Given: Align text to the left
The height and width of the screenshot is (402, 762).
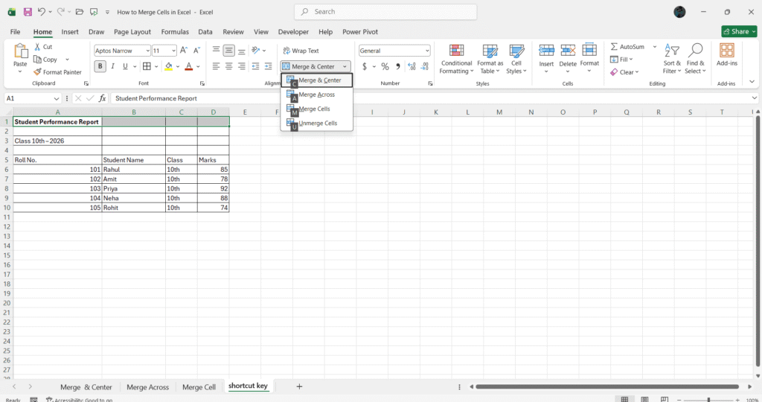Looking at the screenshot, I should point(217,66).
